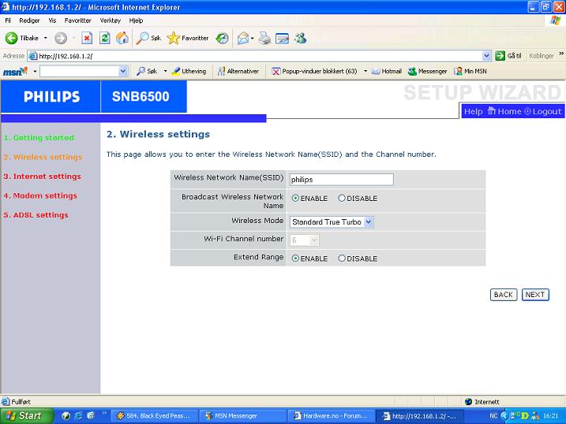The image size is (566, 424).
Task: Click the Internett zone status icon
Action: point(469,402)
